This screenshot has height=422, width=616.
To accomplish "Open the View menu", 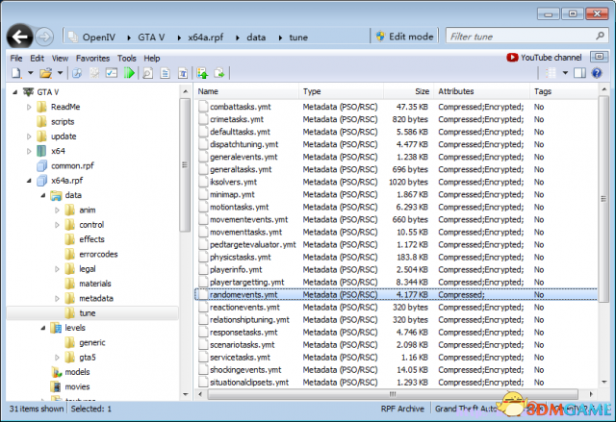I will 60,58.
